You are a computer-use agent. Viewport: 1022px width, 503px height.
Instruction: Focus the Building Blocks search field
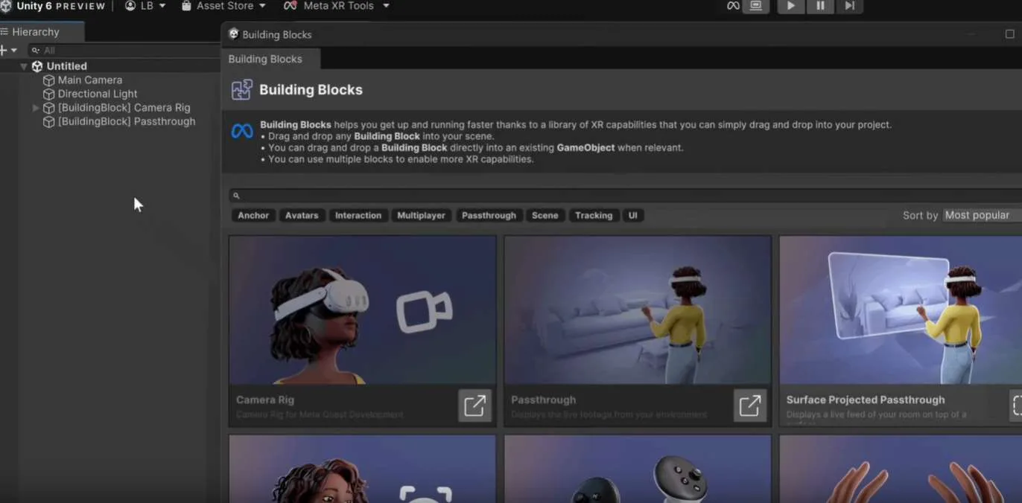click(625, 196)
